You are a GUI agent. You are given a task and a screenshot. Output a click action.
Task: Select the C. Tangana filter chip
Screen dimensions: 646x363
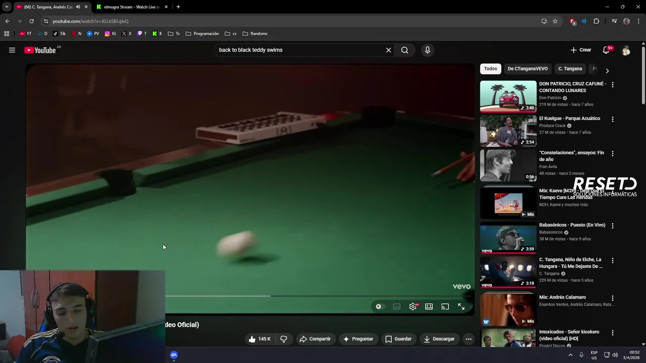(x=570, y=69)
